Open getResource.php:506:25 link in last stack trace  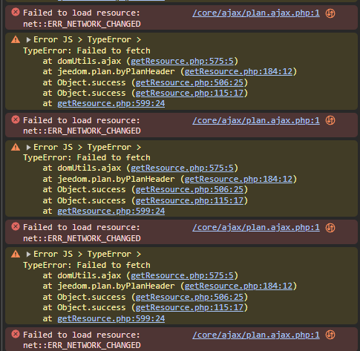(189, 297)
